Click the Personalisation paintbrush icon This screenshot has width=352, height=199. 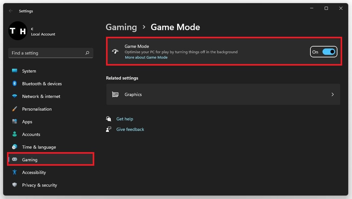click(x=15, y=109)
